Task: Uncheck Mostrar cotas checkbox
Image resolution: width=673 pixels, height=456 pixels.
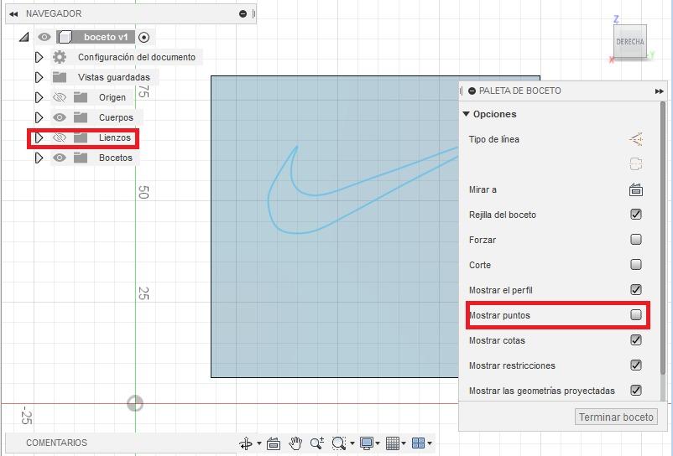Action: coord(636,339)
